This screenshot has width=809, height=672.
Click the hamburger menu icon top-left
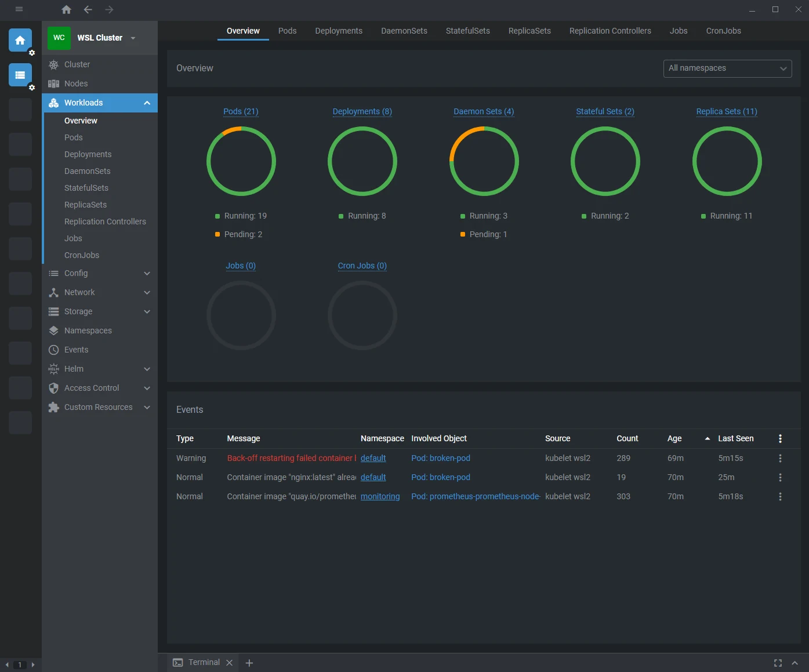pos(19,10)
